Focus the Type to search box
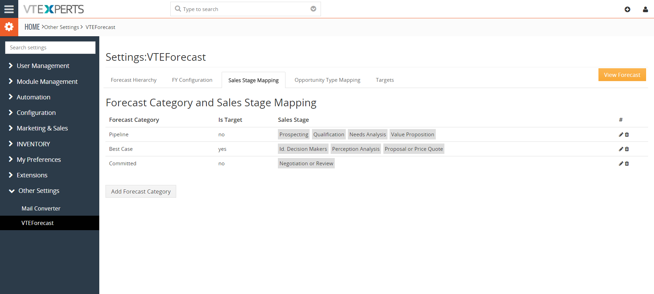 (245, 9)
